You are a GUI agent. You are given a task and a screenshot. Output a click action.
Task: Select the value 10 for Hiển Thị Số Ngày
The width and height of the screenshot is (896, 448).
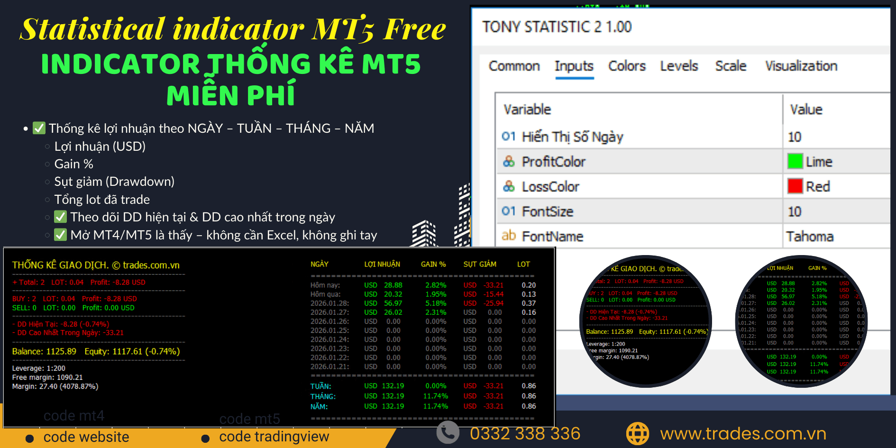coord(794,137)
